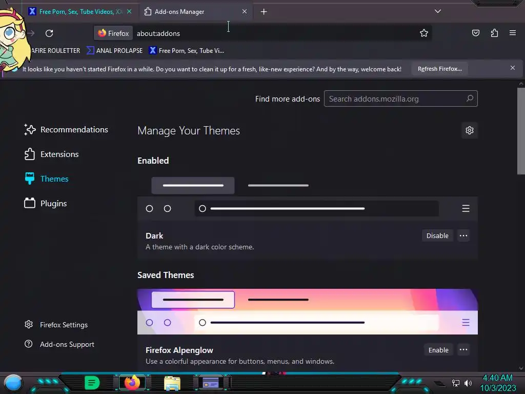
Task: Open Extensions in the add-ons sidebar
Action: click(x=52, y=154)
